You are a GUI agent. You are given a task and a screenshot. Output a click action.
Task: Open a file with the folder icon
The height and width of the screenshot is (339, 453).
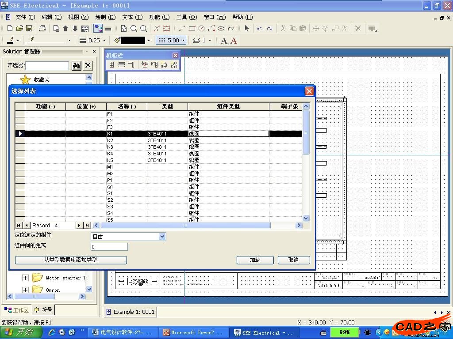tap(19, 28)
